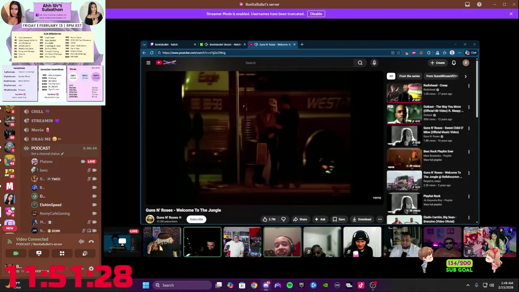Image resolution: width=519 pixels, height=292 pixels.
Task: Select the All filter chip
Action: [391, 76]
